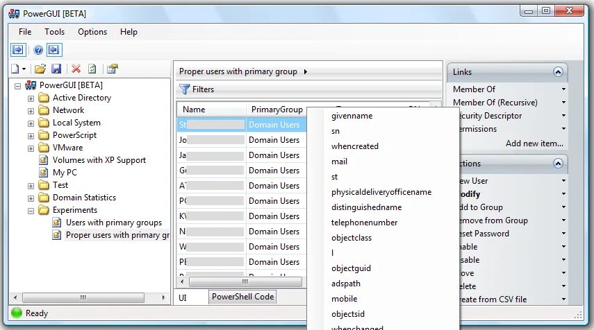Click the new document icon

15,69
